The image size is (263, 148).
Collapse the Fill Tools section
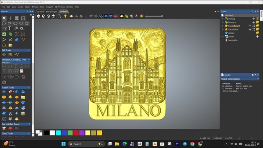click(x=29, y=50)
